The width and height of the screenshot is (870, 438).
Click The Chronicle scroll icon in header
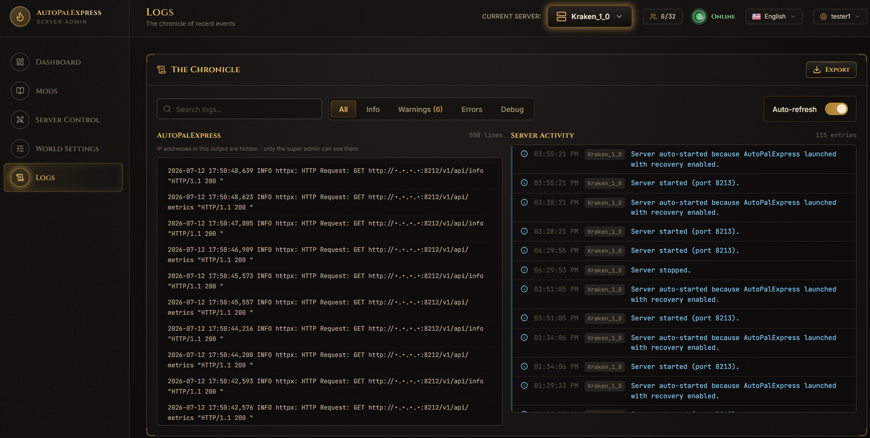[162, 70]
